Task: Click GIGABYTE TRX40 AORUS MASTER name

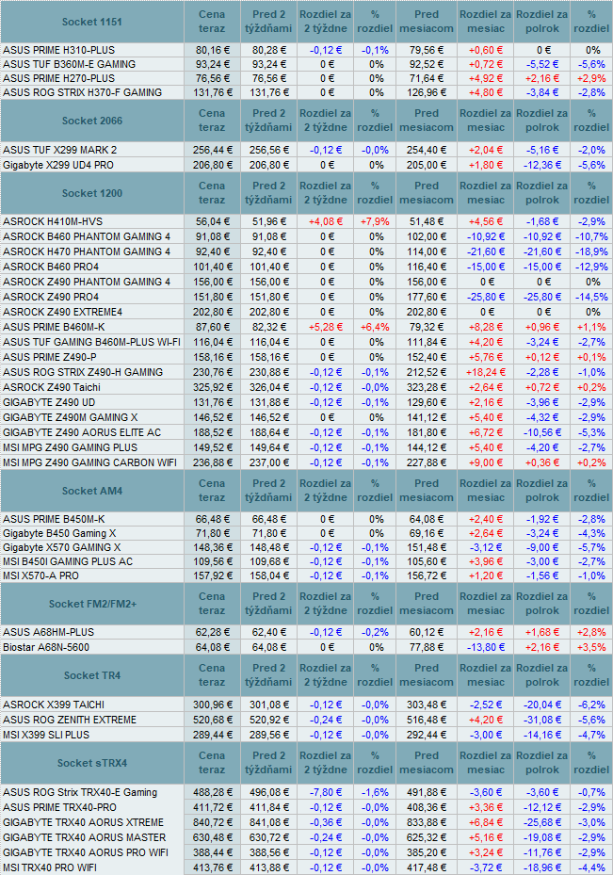Action: click(84, 837)
